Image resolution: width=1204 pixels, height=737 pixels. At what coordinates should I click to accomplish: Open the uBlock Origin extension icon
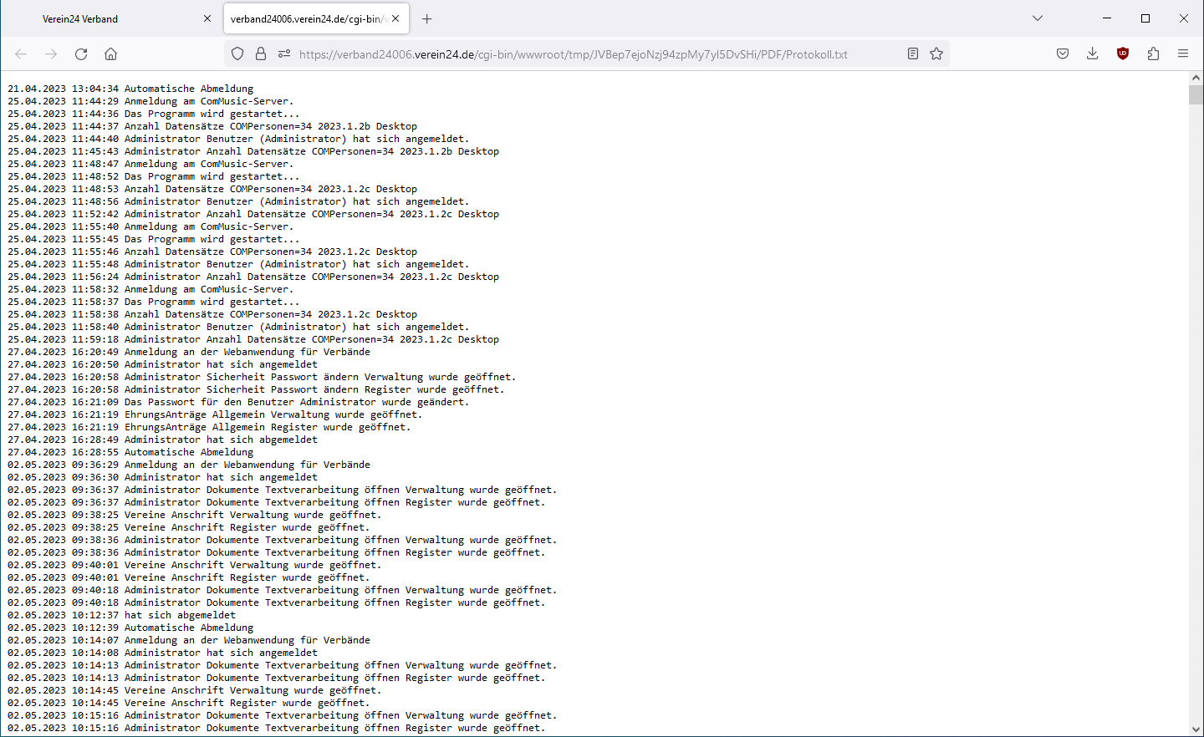click(1123, 54)
